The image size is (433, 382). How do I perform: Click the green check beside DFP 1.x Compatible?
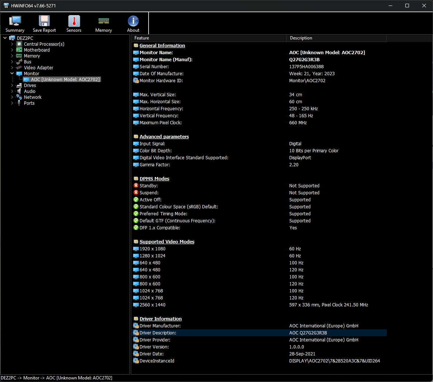click(136, 228)
